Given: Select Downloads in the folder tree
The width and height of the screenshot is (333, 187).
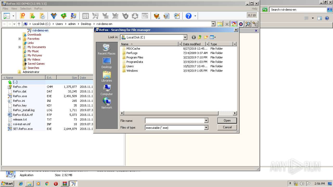Looking at the screenshot, I should coord(34,35).
